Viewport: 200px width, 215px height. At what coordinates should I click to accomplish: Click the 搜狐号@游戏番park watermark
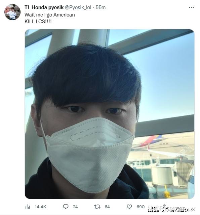pyautogui.click(x=171, y=209)
